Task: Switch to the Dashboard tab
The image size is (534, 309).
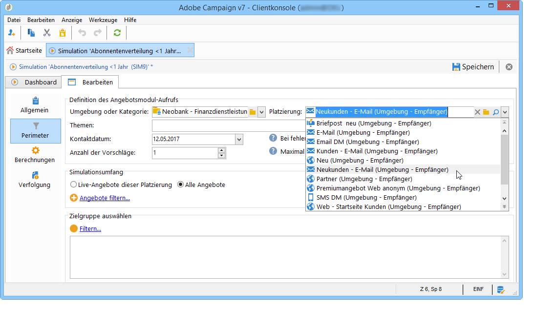Action: (x=34, y=82)
